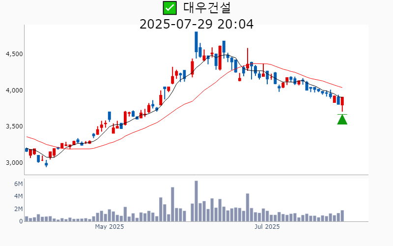Click the May 2025 date axis label
The height and width of the screenshot is (246, 393).
tap(109, 227)
